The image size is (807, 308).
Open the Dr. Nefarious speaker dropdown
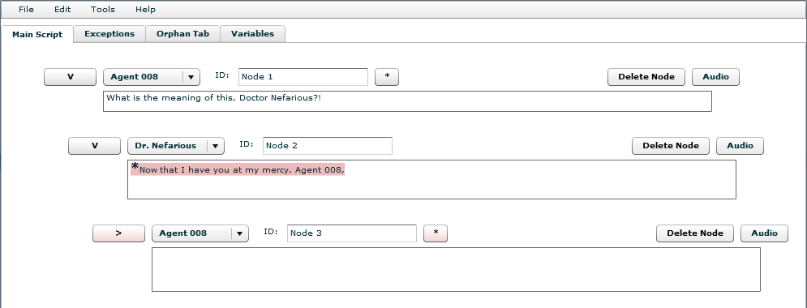[x=175, y=146]
